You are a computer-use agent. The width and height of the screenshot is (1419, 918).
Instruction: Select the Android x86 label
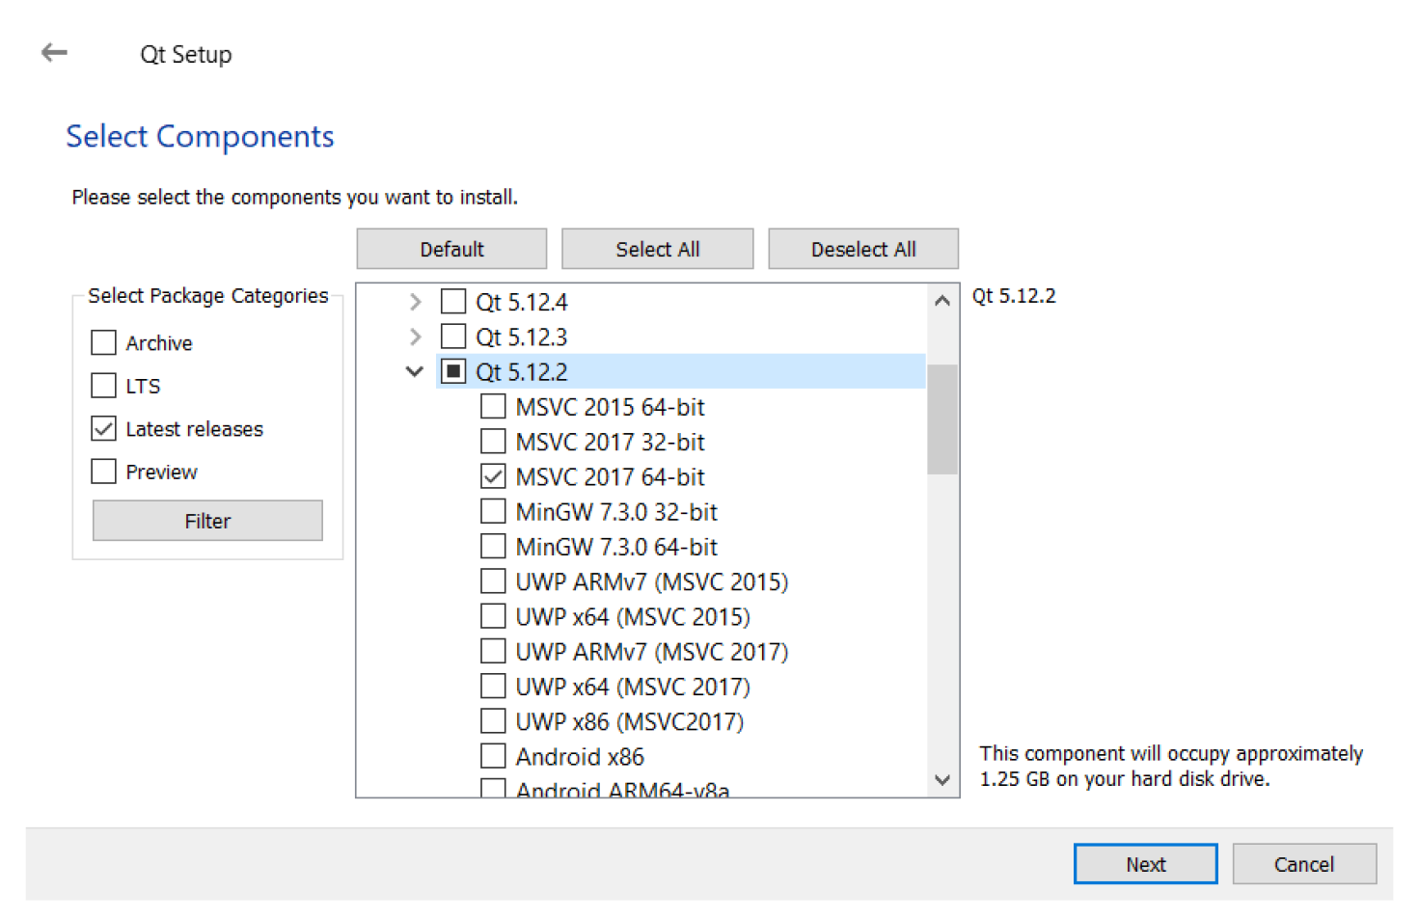pyautogui.click(x=580, y=757)
